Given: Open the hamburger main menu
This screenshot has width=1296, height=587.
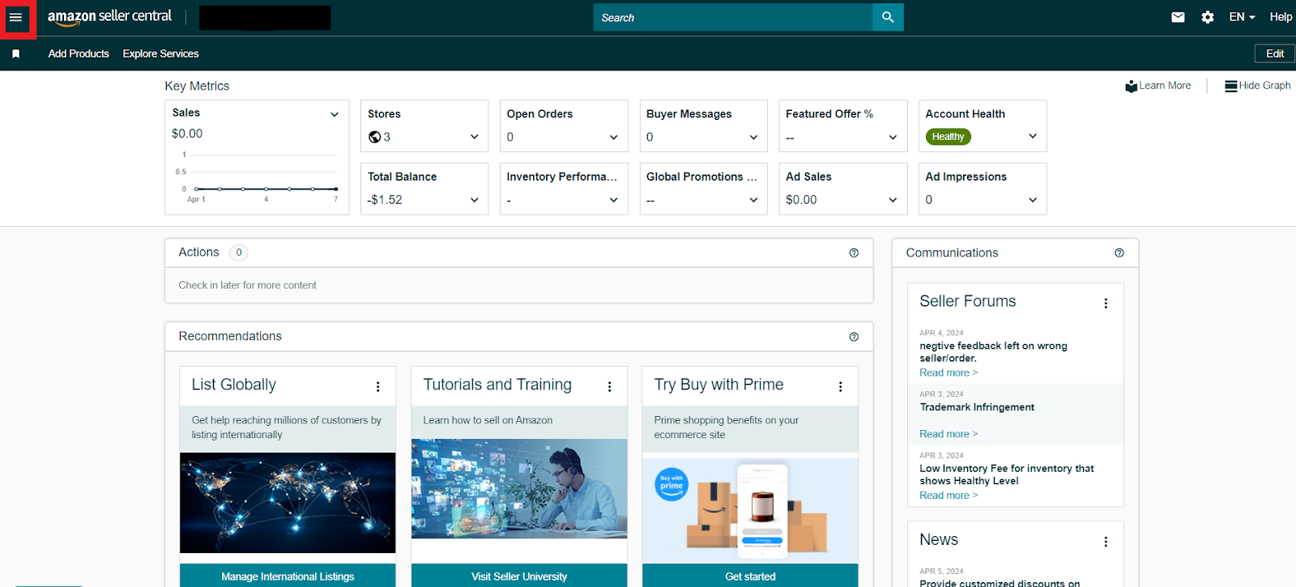Looking at the screenshot, I should [x=15, y=17].
